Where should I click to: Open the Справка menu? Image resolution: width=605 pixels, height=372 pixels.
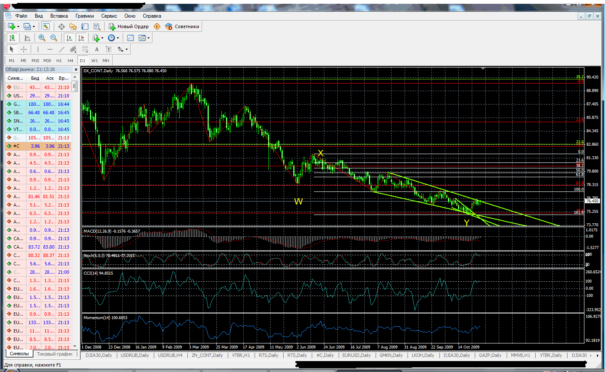pos(152,16)
